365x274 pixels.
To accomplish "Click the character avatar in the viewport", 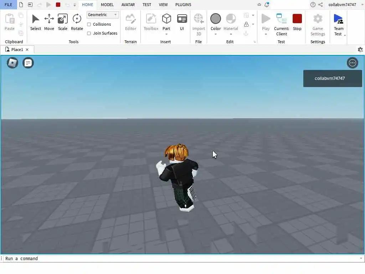I will (x=178, y=178).
